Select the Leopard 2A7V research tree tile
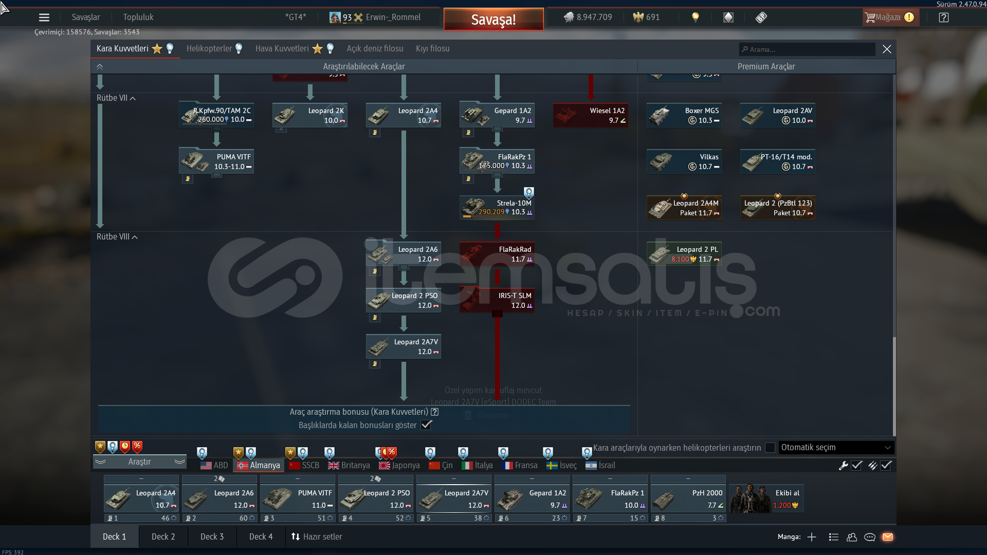The width and height of the screenshot is (987, 555). click(404, 346)
